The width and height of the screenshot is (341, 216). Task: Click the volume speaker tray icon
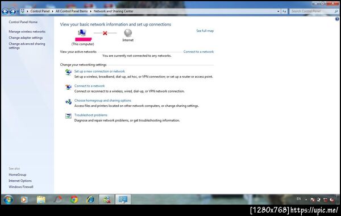(x=332, y=200)
